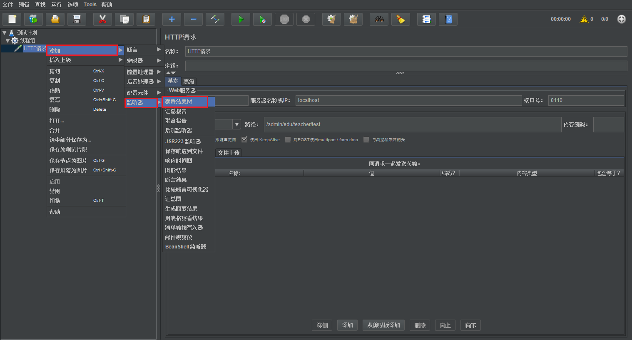Click the 注释 input field

pyautogui.click(x=406, y=66)
